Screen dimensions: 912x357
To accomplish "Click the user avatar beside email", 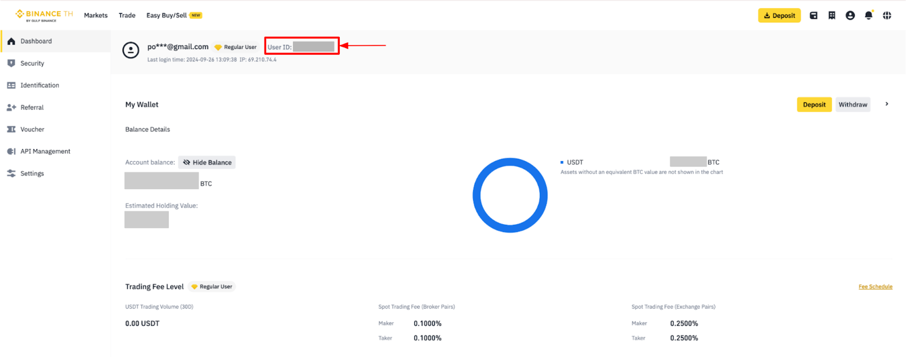I will (x=131, y=50).
